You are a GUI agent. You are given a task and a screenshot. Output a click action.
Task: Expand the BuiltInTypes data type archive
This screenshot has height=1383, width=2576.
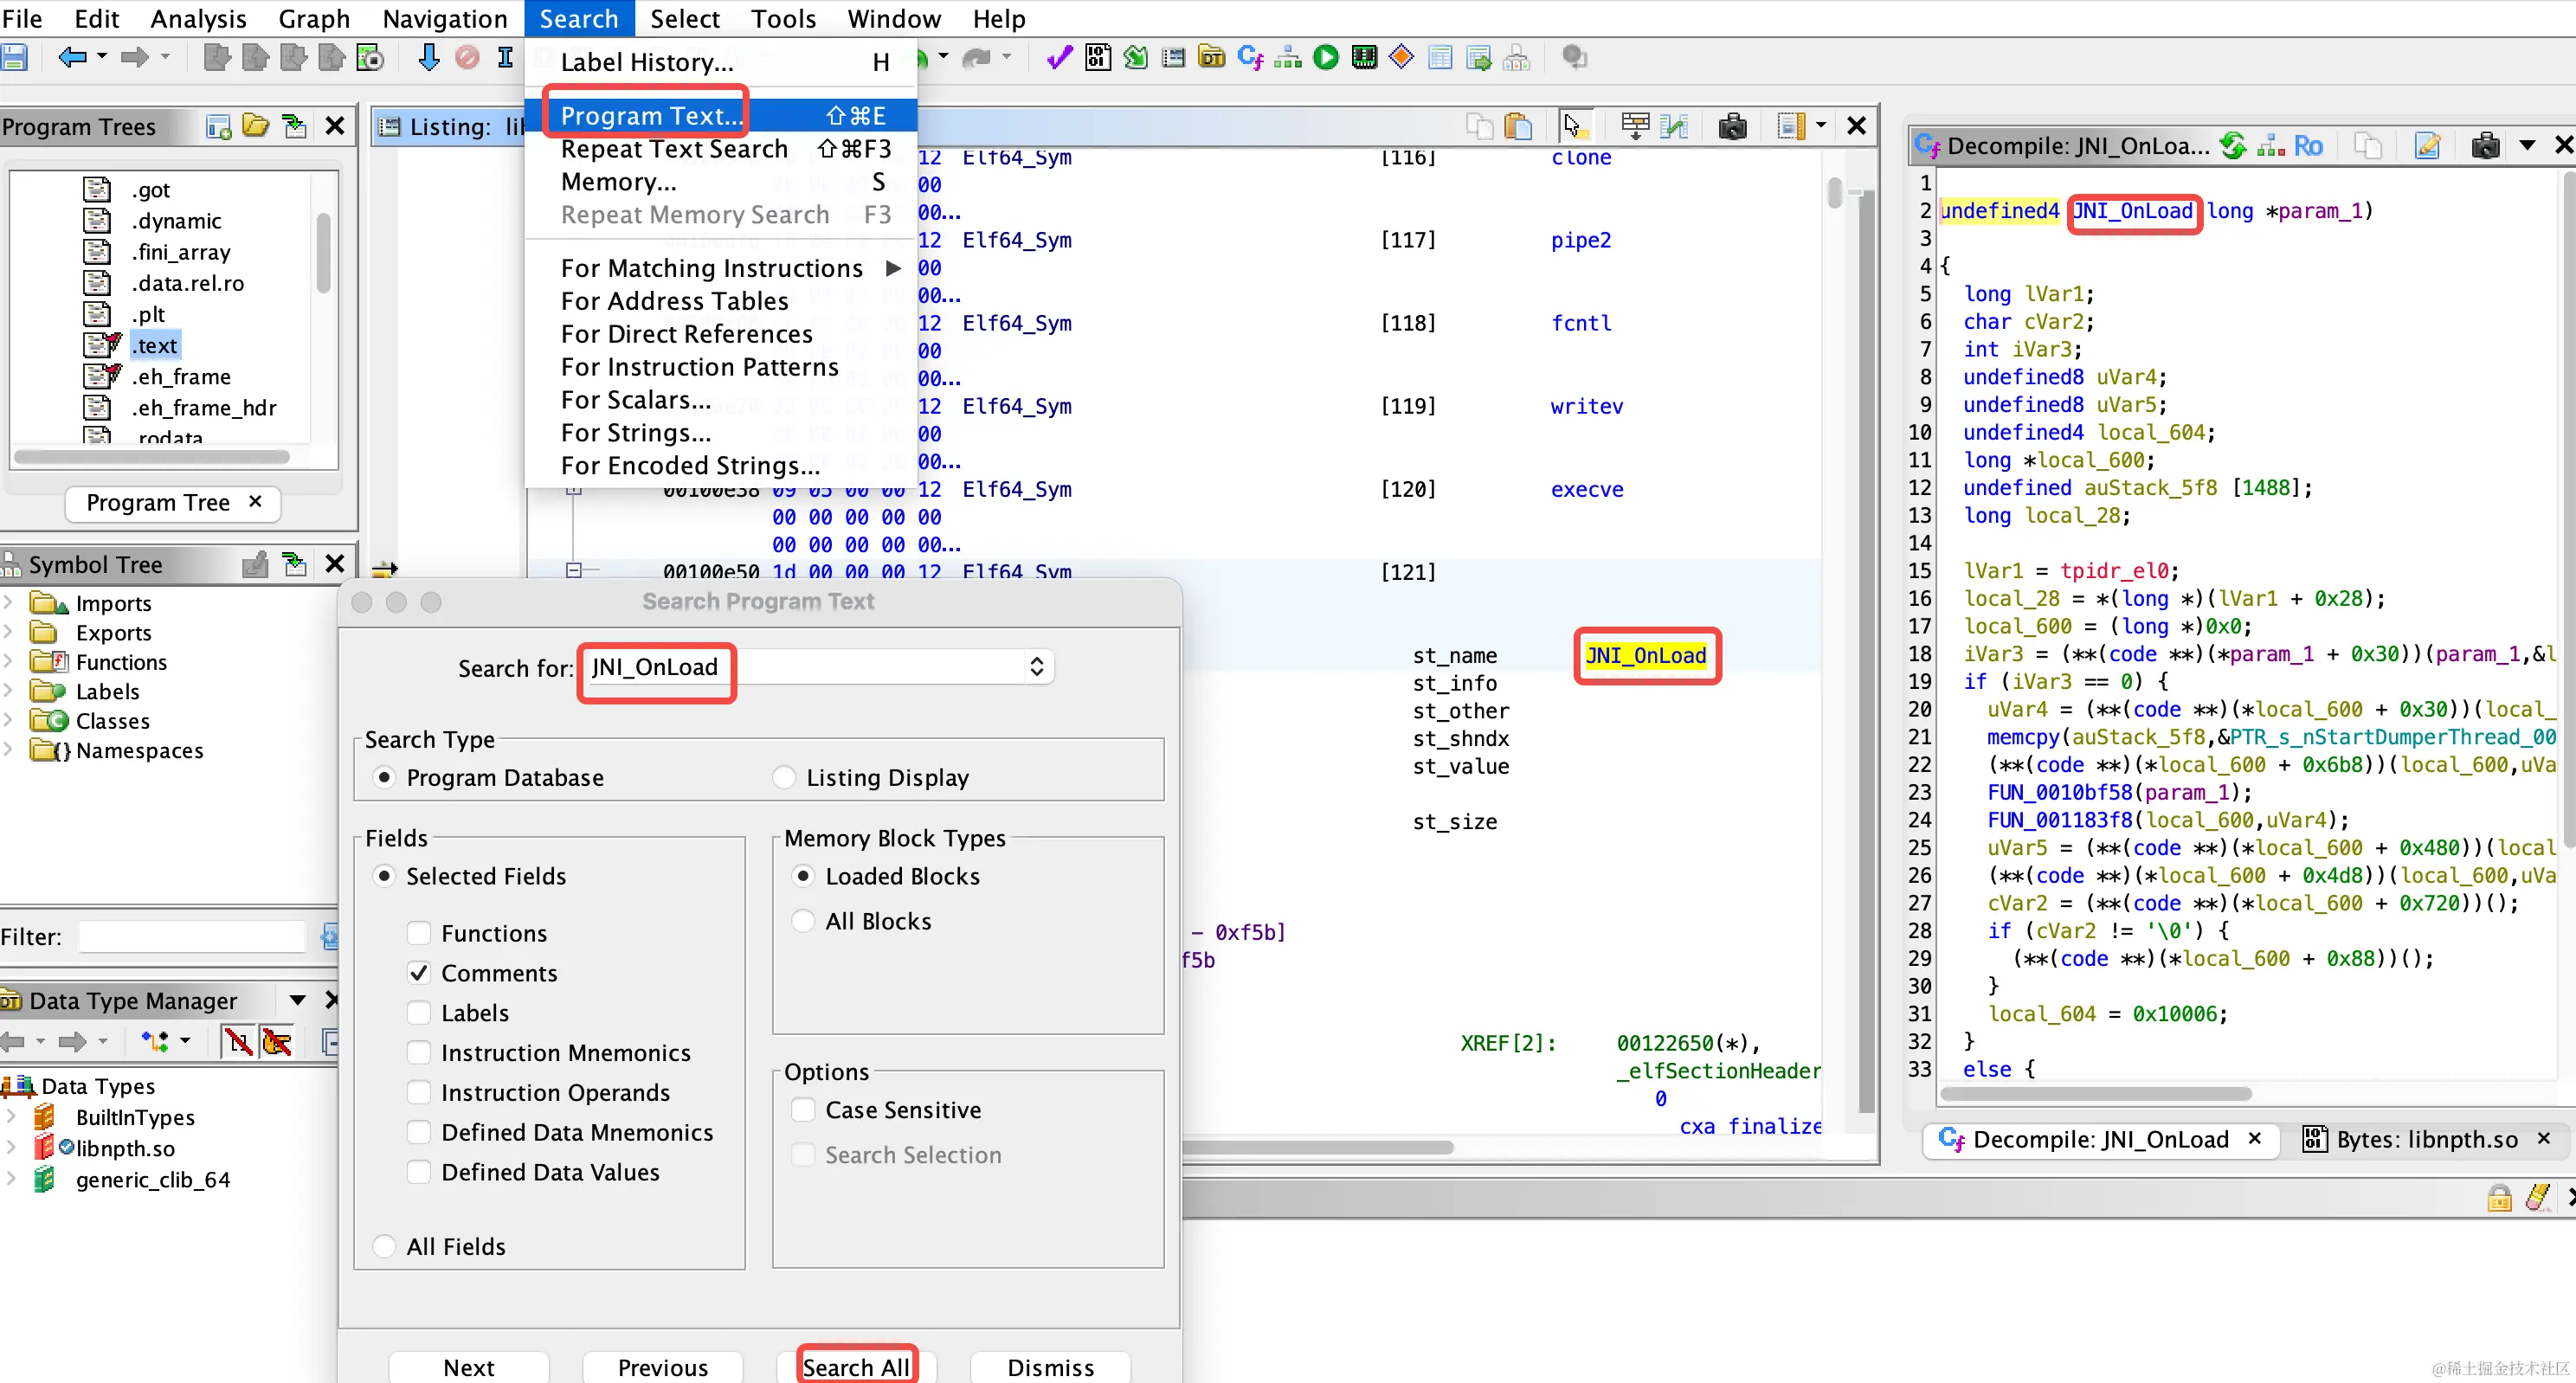[x=10, y=1116]
